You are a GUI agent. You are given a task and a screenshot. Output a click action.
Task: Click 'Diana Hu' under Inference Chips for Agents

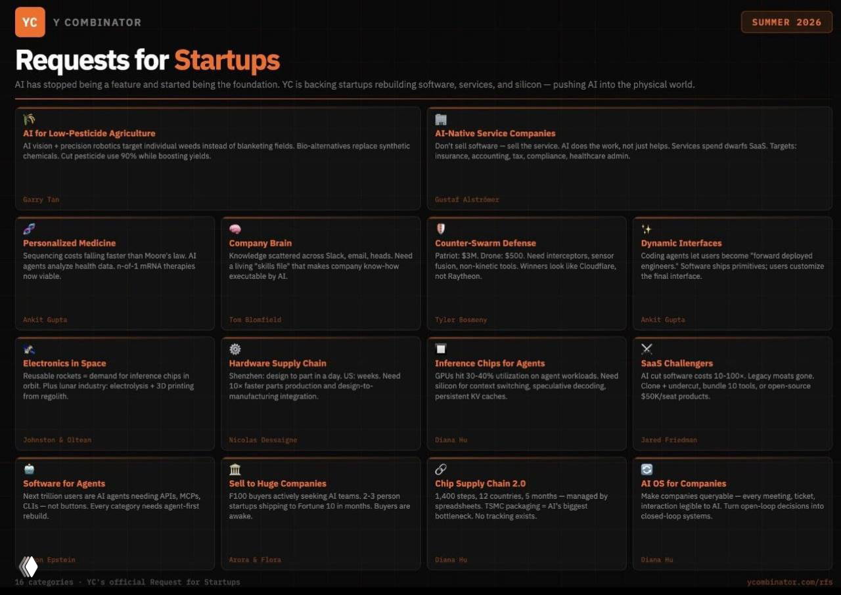tap(451, 440)
